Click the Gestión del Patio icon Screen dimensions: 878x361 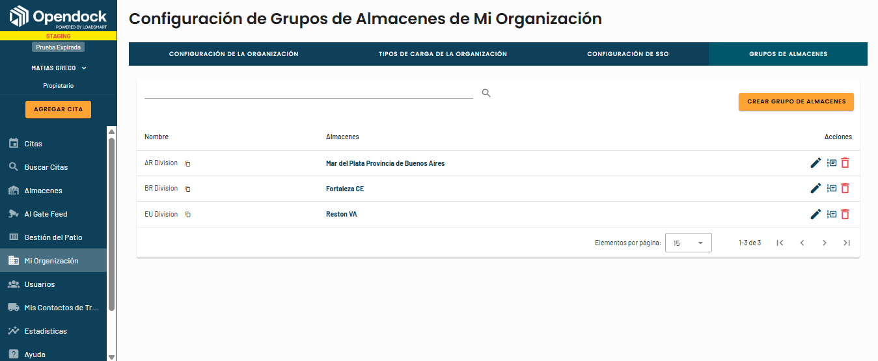(13, 237)
